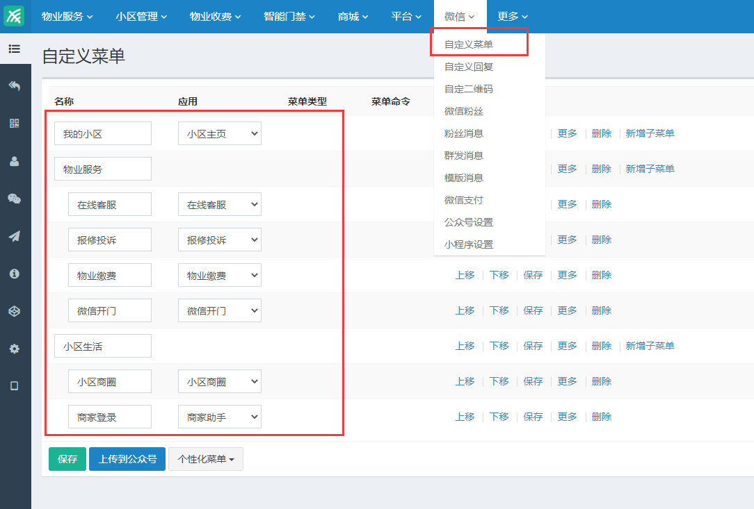Open the list menu icon in sidebar
Viewport: 754px width, 509px height.
click(15, 49)
